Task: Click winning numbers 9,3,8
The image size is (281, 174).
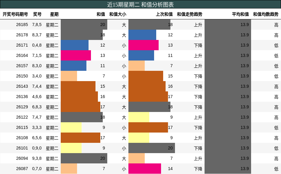Action: (37, 158)
